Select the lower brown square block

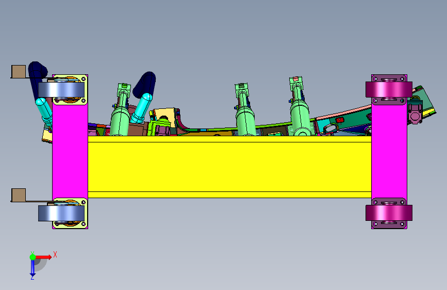click(19, 195)
